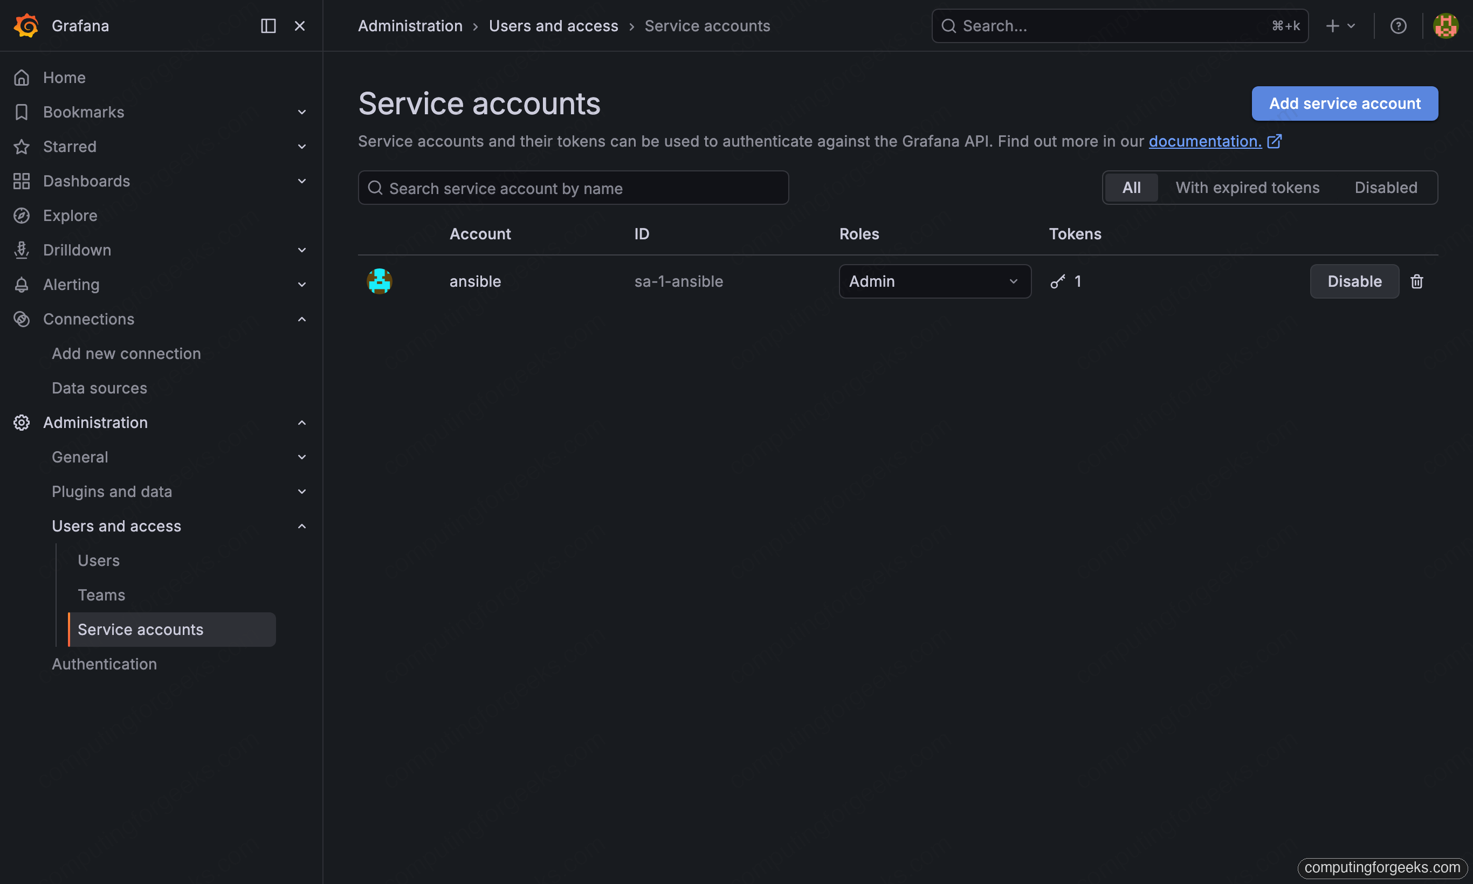Click the Connections icon in sidebar
Image resolution: width=1473 pixels, height=884 pixels.
(x=22, y=319)
